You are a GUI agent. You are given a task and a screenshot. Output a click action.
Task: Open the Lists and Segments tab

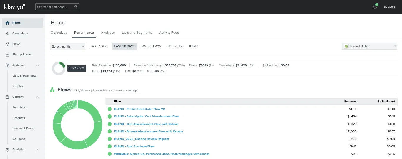(x=137, y=33)
